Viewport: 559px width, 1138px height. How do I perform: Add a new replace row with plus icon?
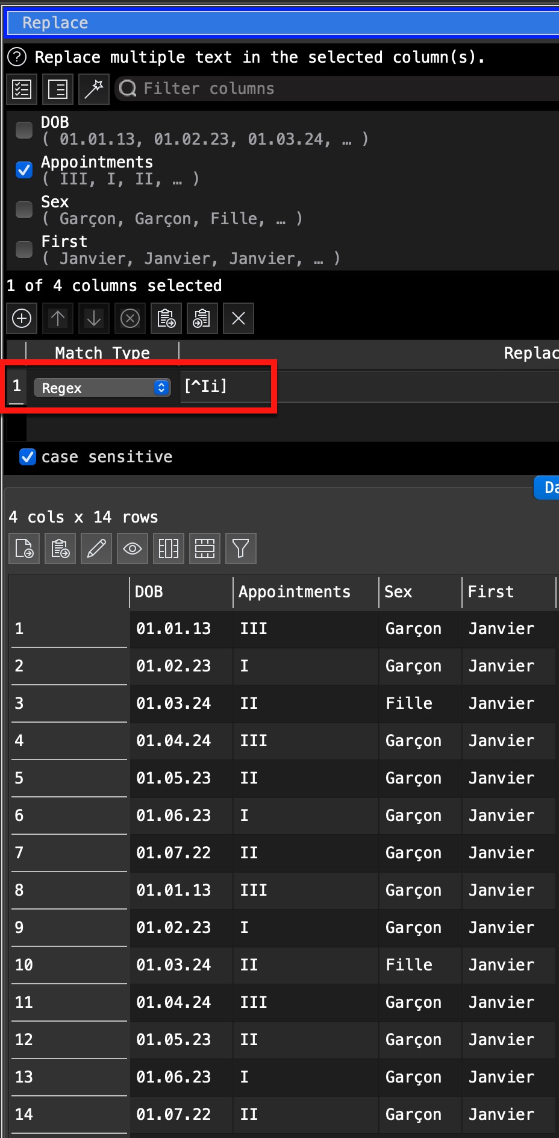[22, 318]
